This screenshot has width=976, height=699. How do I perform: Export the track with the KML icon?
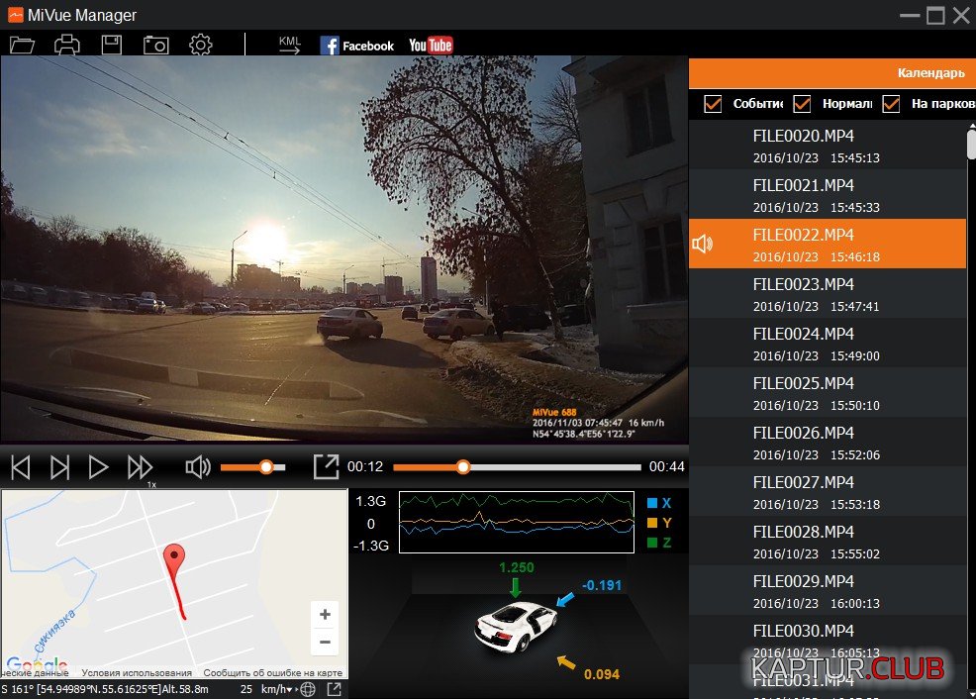click(x=289, y=45)
